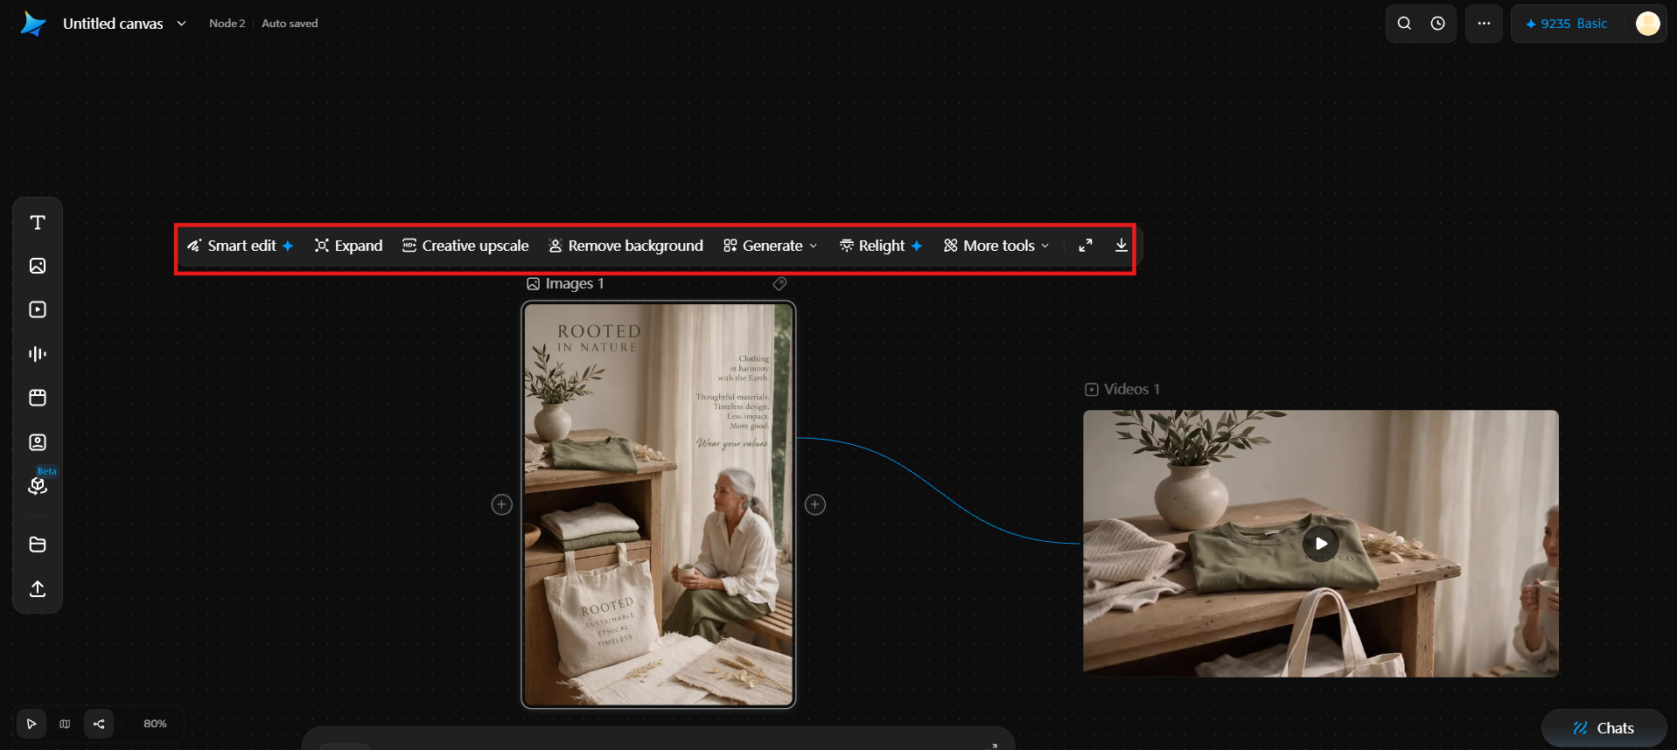Select the Text tool in left sidebar

point(38,222)
